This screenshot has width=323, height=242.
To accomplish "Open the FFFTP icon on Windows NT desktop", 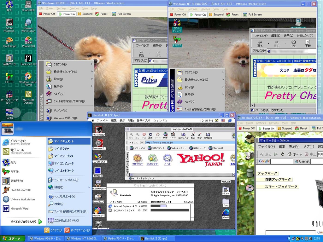I will pos(177,42).
